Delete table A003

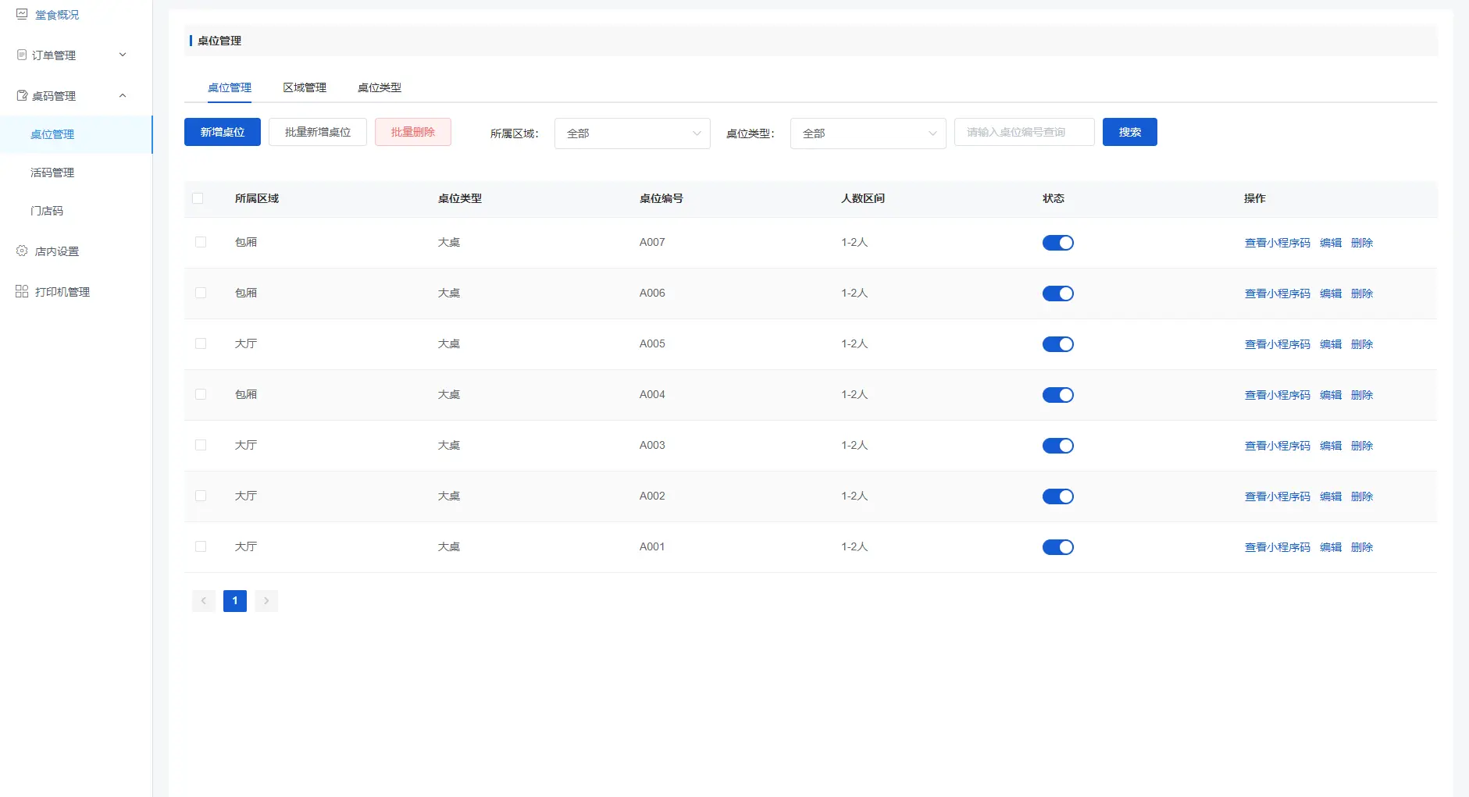1362,446
